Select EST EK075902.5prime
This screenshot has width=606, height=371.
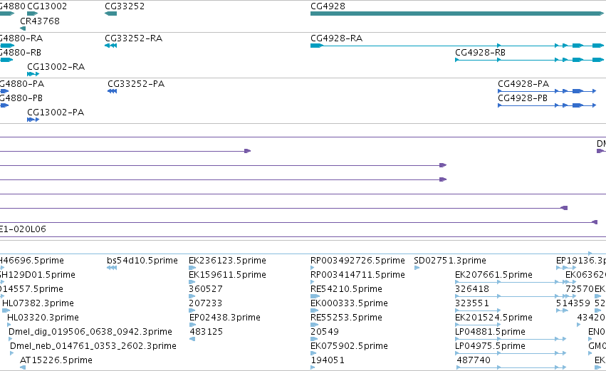(349, 346)
